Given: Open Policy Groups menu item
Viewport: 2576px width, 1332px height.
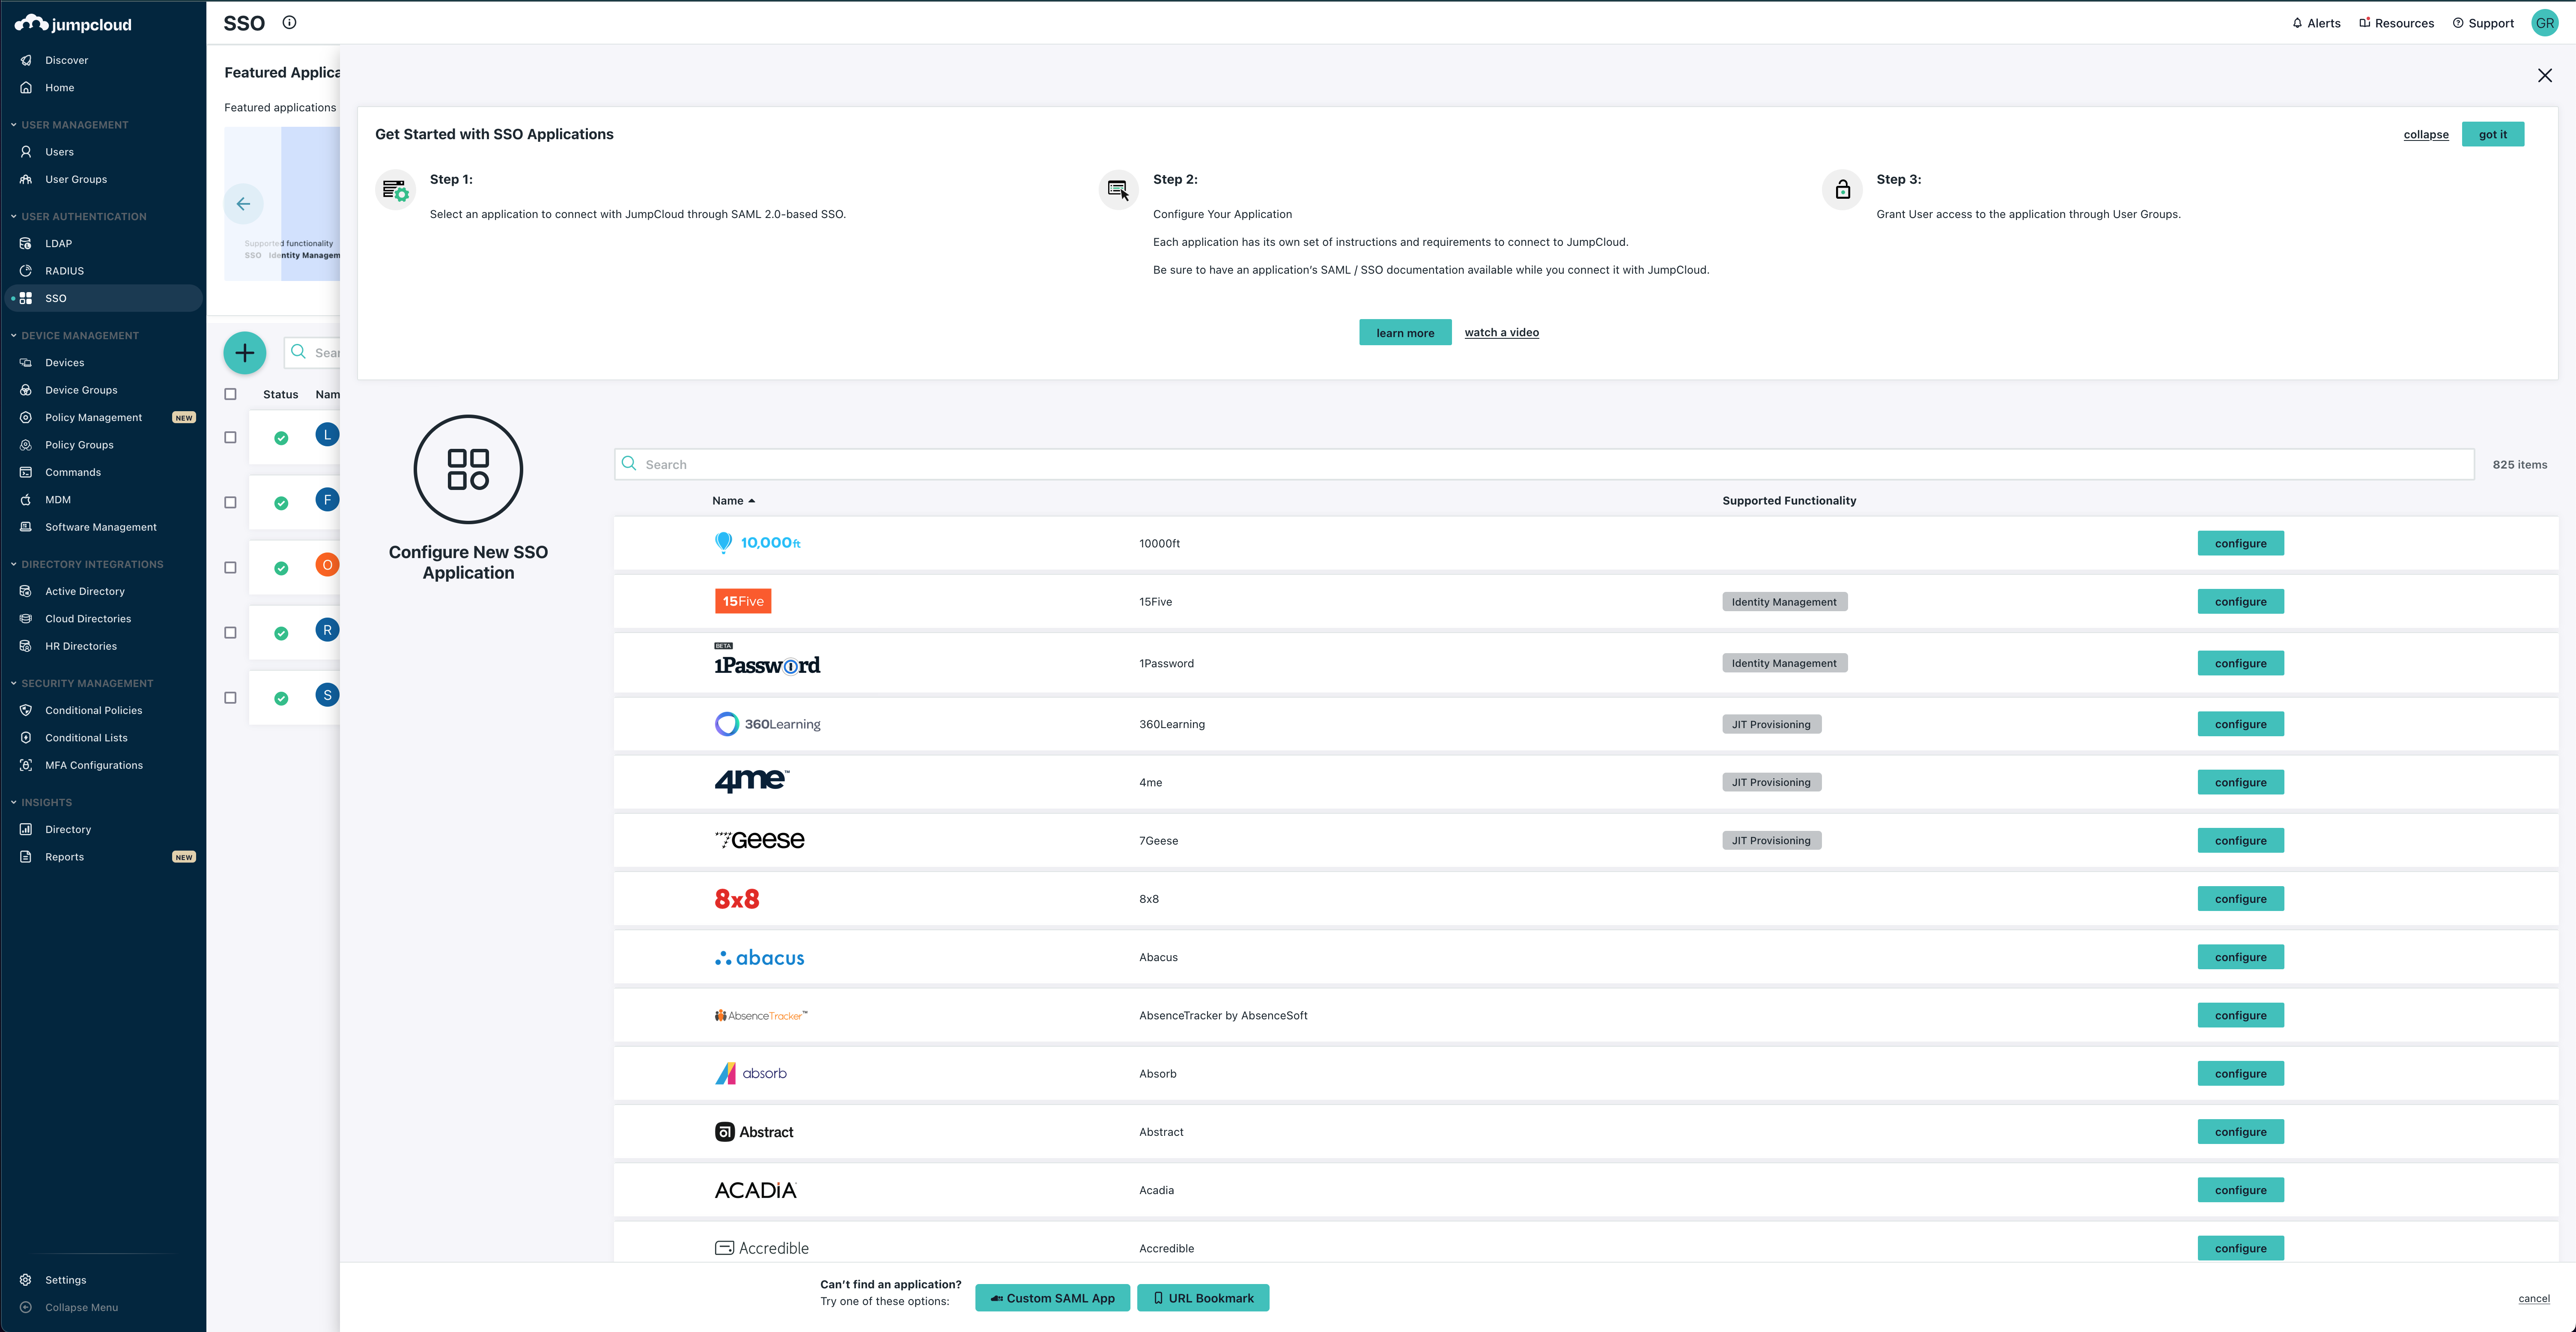Looking at the screenshot, I should tap(79, 445).
